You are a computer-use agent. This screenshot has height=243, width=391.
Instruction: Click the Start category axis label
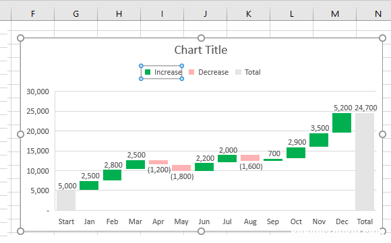coord(66,221)
